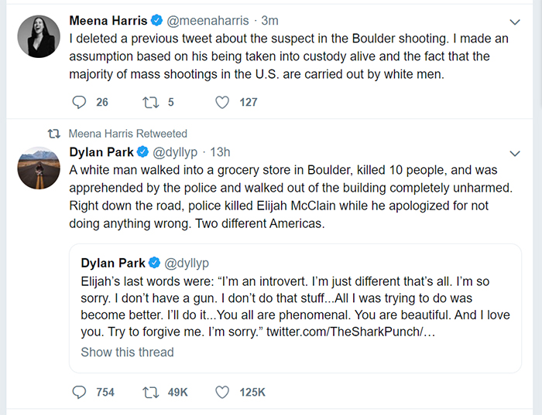Click Dylan Park's verified badge in main tweet
This screenshot has height=415, width=542.
pyautogui.click(x=144, y=151)
